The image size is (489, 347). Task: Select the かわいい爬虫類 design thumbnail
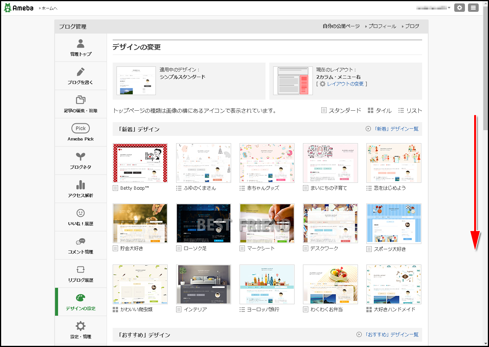pos(140,284)
